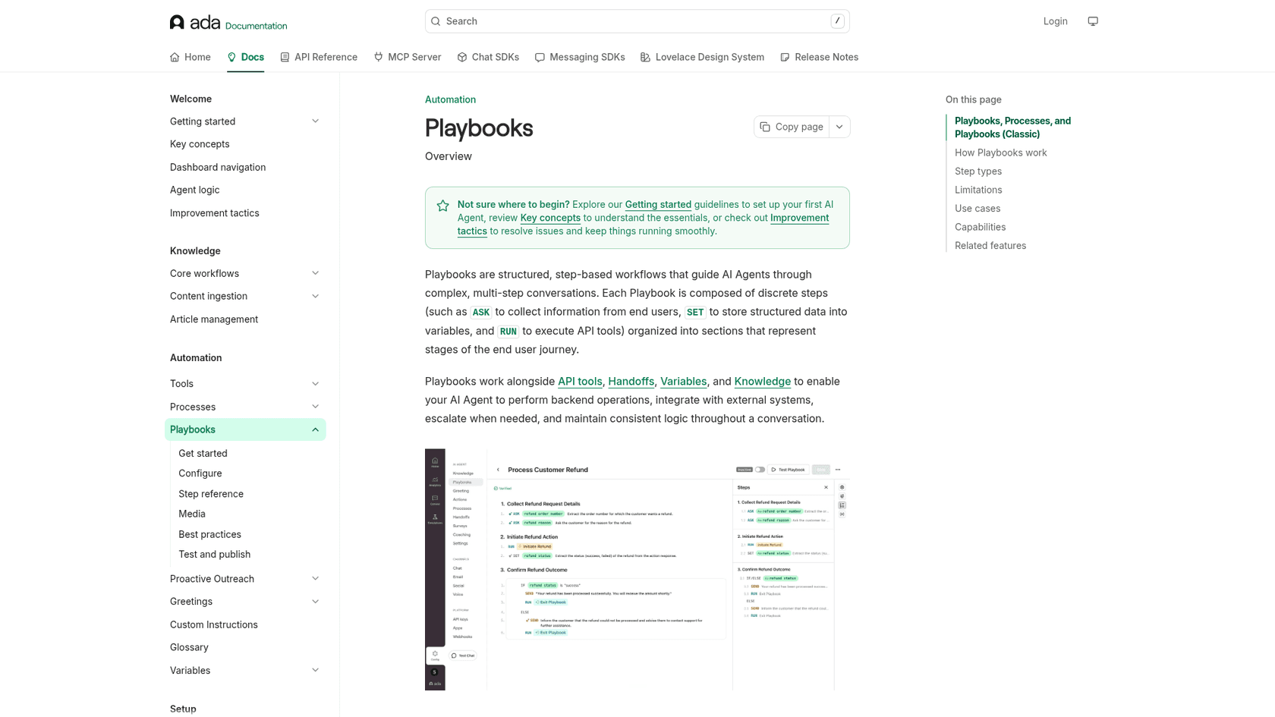Click the Chat SDKs cube icon
Viewport: 1275px width, 717px height.
462,57
